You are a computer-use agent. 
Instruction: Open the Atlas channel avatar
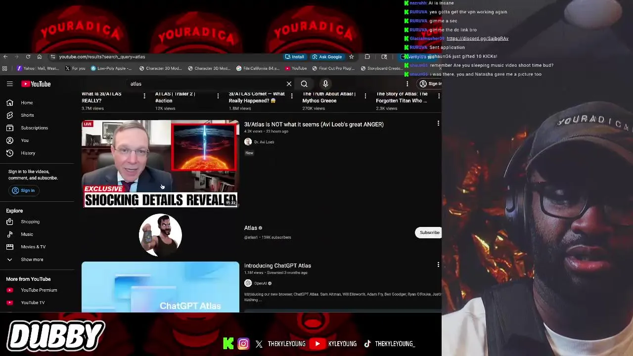click(x=160, y=235)
